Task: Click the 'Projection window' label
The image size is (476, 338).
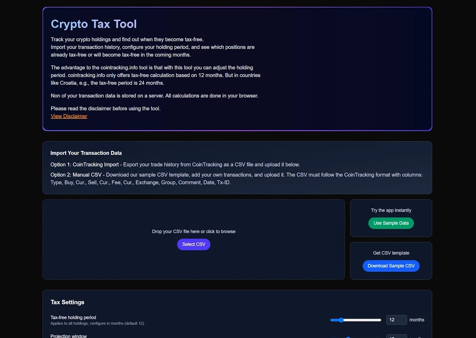Action: pyautogui.click(x=68, y=336)
